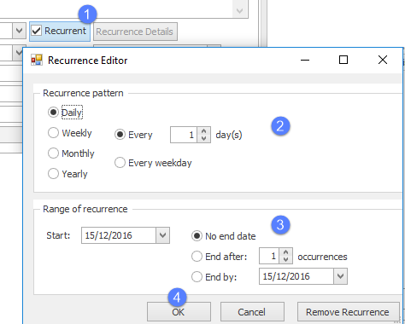Click the scroll-down arrow above Recurrence Details
Screen dimensions: 405x324
pyautogui.click(x=239, y=10)
